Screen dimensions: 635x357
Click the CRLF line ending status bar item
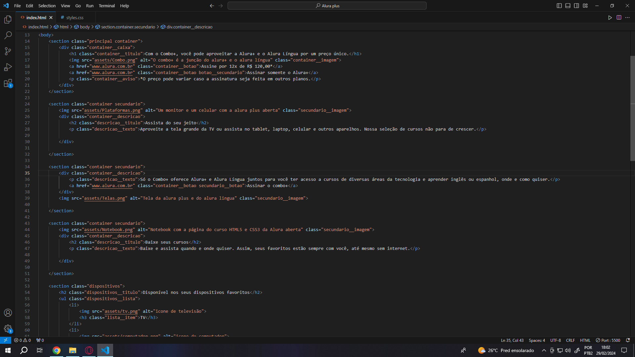571,340
